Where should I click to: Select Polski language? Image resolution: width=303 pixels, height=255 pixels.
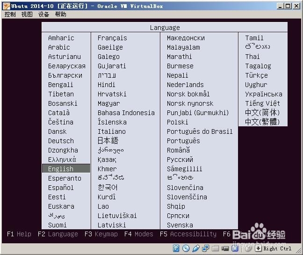177,122
